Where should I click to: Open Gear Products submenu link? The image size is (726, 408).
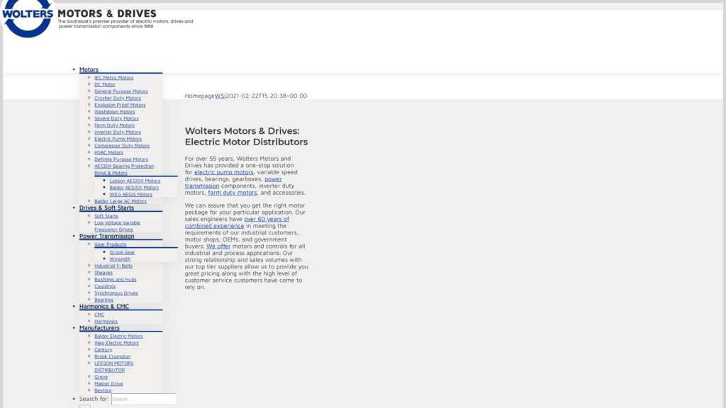pos(110,244)
